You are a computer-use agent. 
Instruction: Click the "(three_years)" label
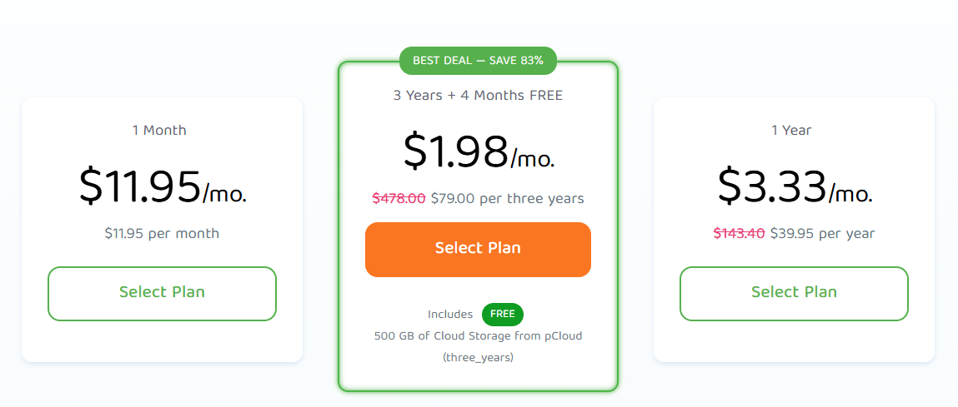point(478,358)
